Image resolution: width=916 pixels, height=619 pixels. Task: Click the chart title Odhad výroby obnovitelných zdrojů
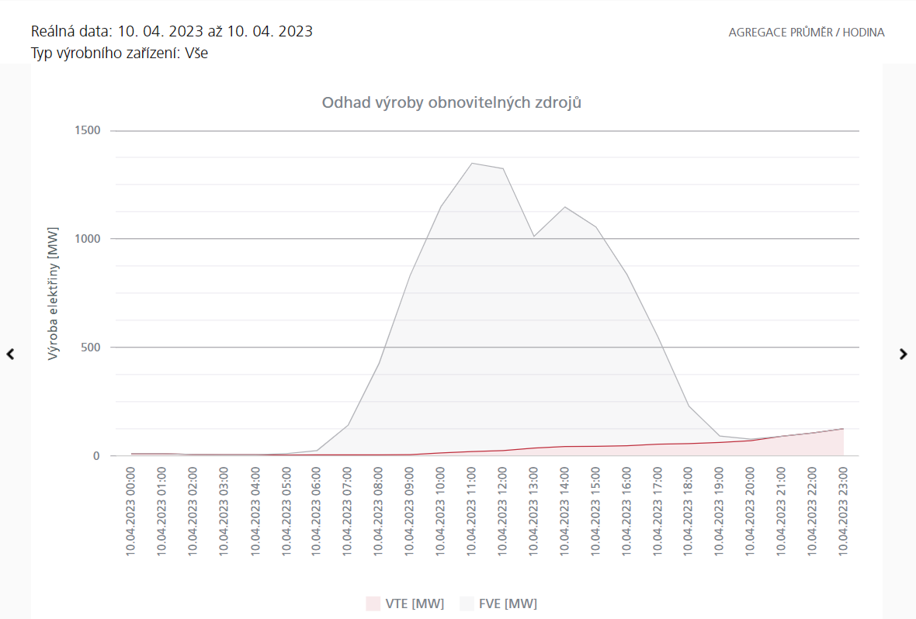tap(452, 102)
